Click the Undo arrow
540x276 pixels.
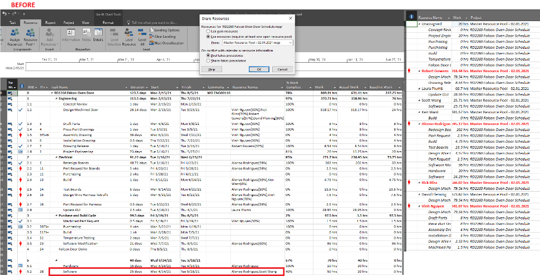click(x=5, y=14)
